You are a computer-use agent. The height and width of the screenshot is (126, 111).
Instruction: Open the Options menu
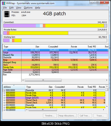(28, 8)
